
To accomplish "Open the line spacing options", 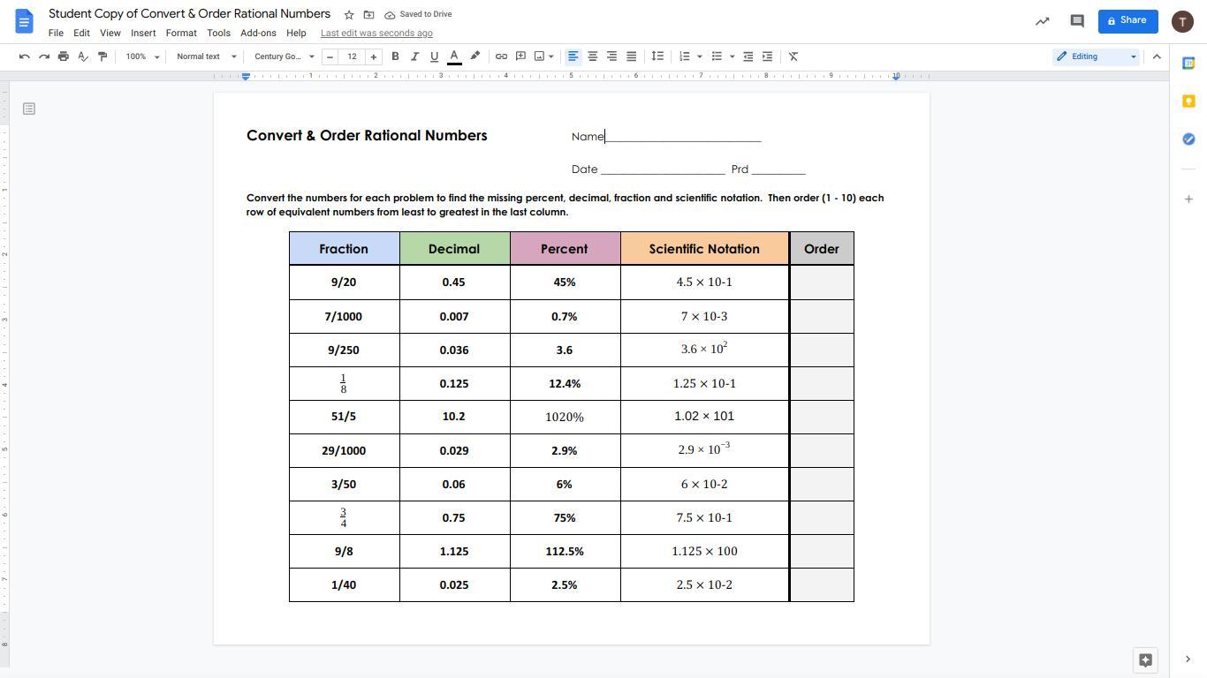I will click(657, 56).
